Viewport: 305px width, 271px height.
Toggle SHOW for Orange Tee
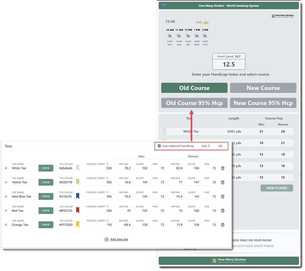click(46, 225)
